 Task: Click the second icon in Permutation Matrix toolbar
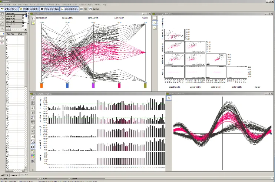pos(33,103)
